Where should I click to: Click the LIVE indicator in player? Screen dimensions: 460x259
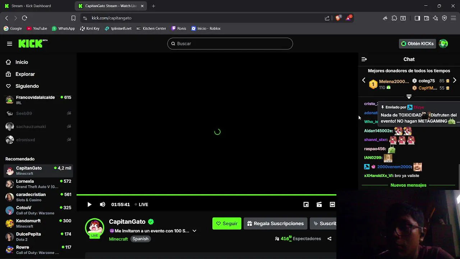pos(141,204)
